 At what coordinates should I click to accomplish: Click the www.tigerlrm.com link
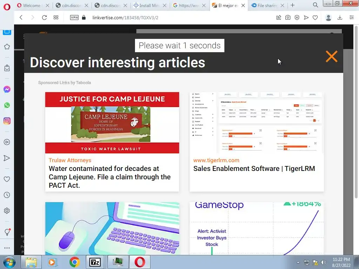point(216,160)
